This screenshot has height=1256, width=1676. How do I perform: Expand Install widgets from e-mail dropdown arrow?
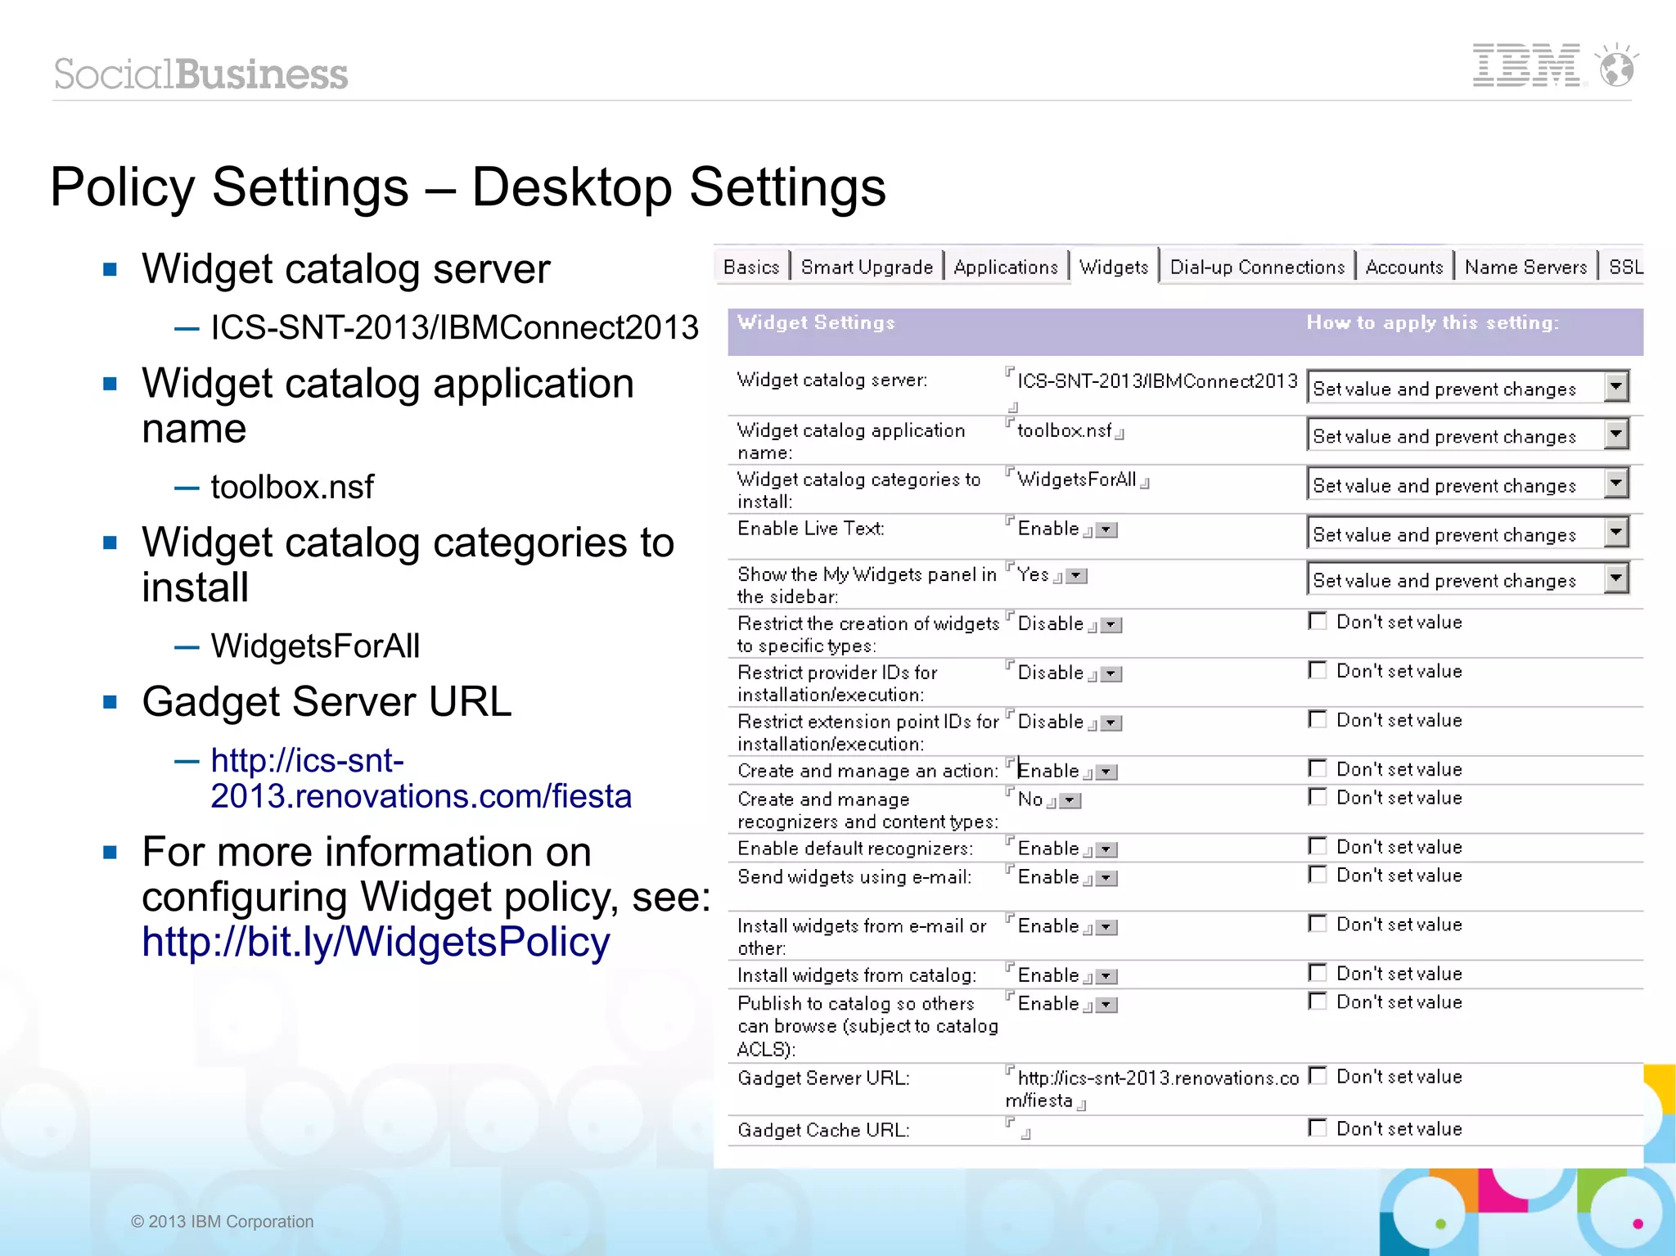click(1106, 928)
